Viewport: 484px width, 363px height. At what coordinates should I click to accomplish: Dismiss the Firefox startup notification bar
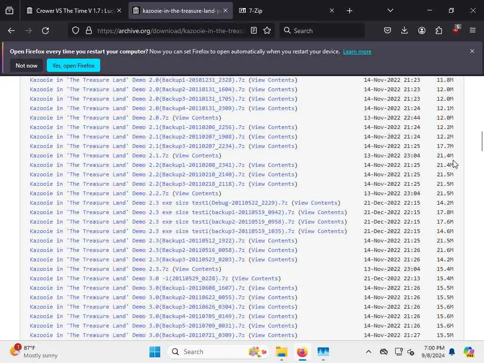(x=472, y=51)
